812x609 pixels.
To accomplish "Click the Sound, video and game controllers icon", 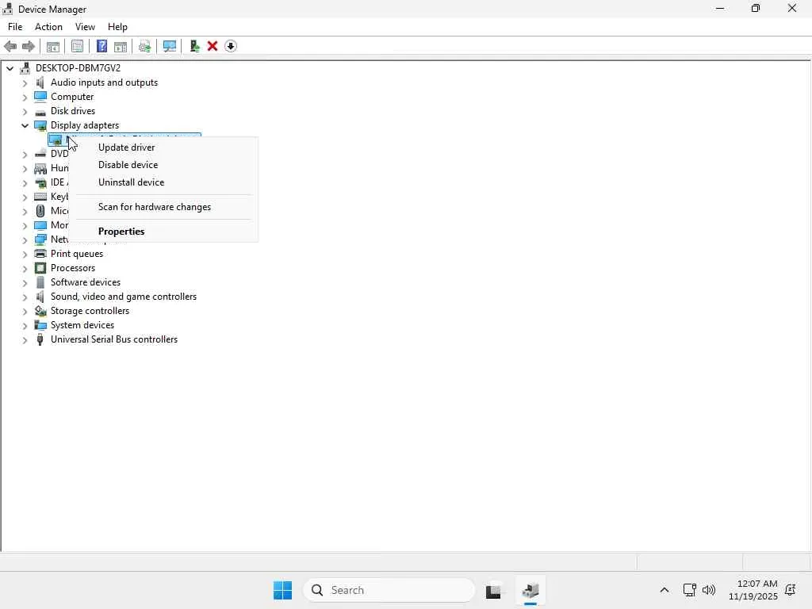I will pos(40,297).
